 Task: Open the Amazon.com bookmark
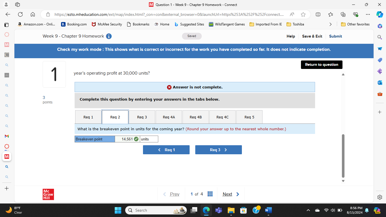pos(36,24)
